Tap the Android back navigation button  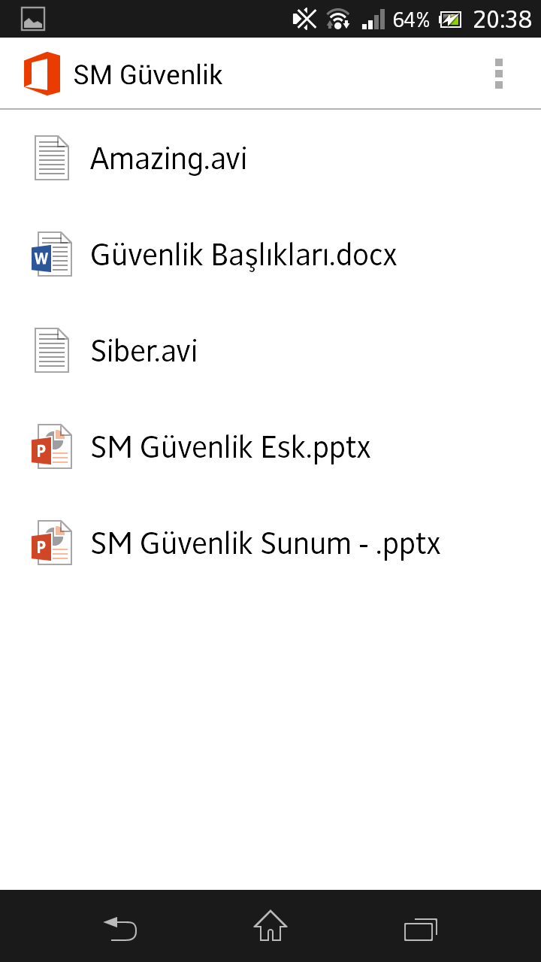120,929
